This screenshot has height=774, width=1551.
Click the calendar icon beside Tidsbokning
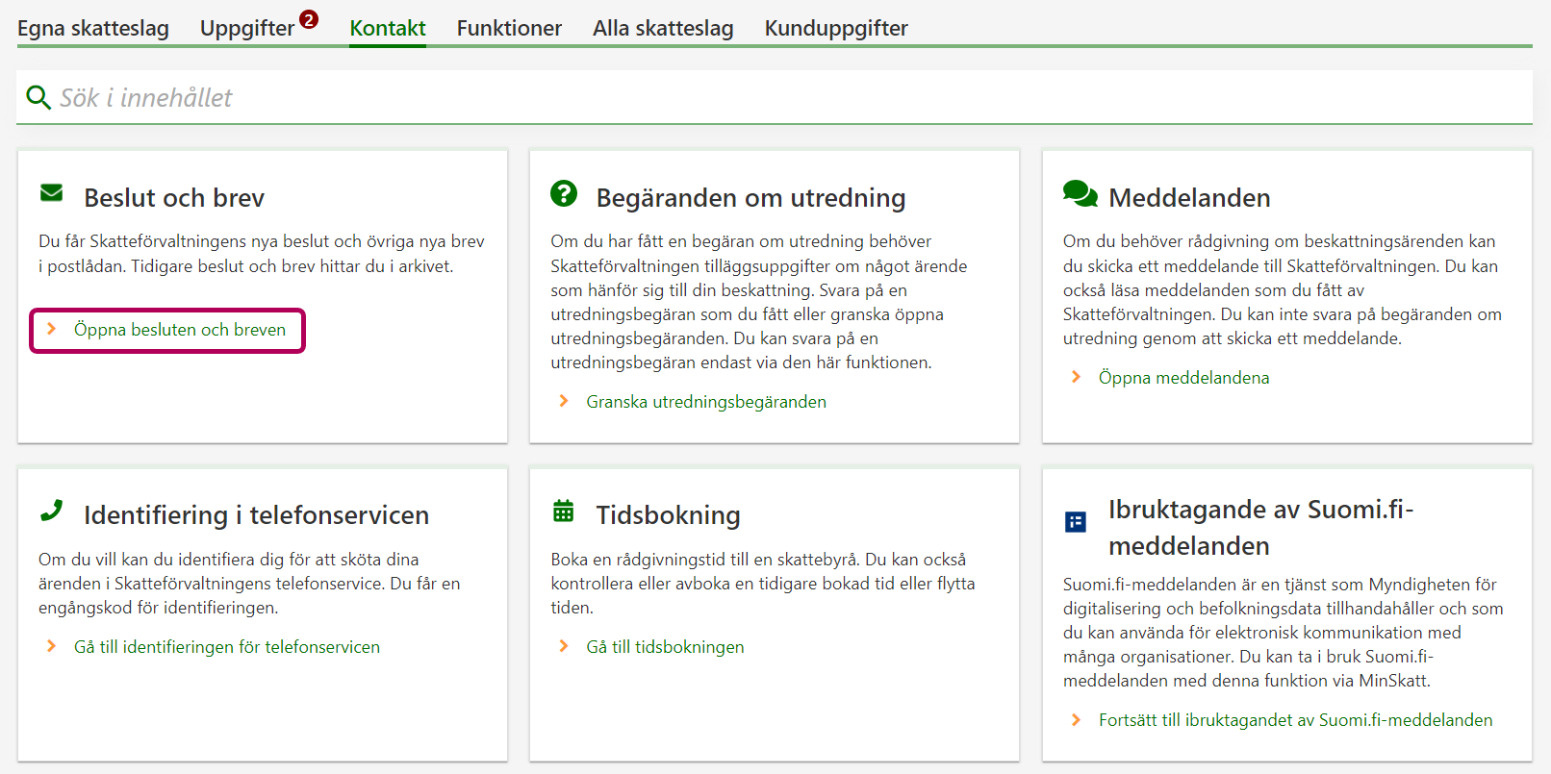(x=564, y=511)
